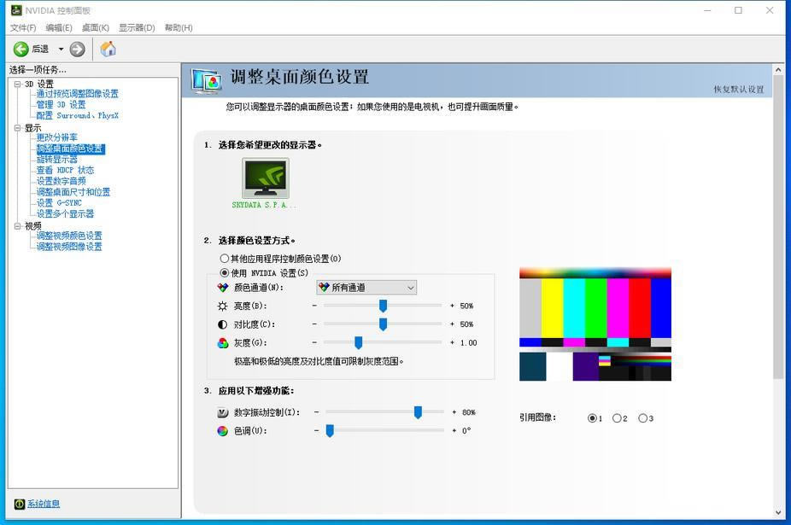Open 调整视频图像设置 in the tree

[69, 247]
